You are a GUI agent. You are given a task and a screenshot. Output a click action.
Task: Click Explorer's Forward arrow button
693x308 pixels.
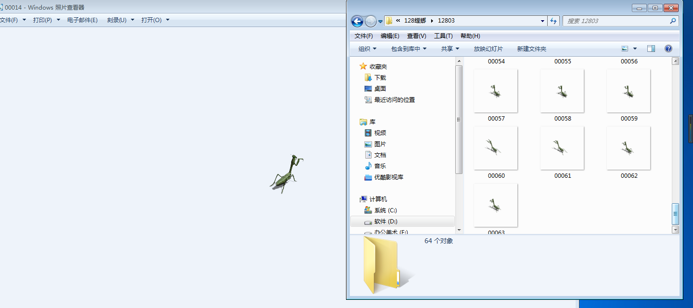371,21
